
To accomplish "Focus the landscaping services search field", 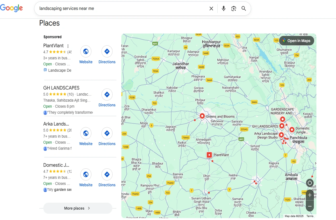I will 122,9.
